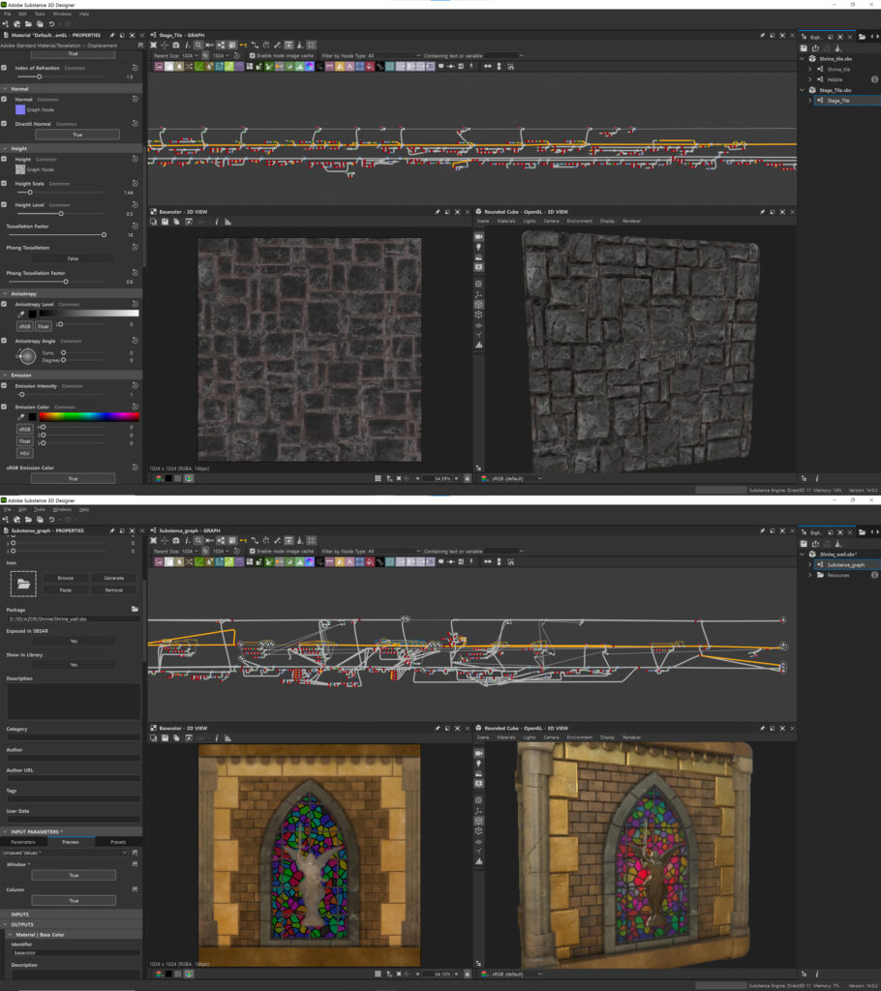This screenshot has width=881, height=991.
Task: Open the Materials menu in the stone wall 3D view
Action: coord(505,221)
